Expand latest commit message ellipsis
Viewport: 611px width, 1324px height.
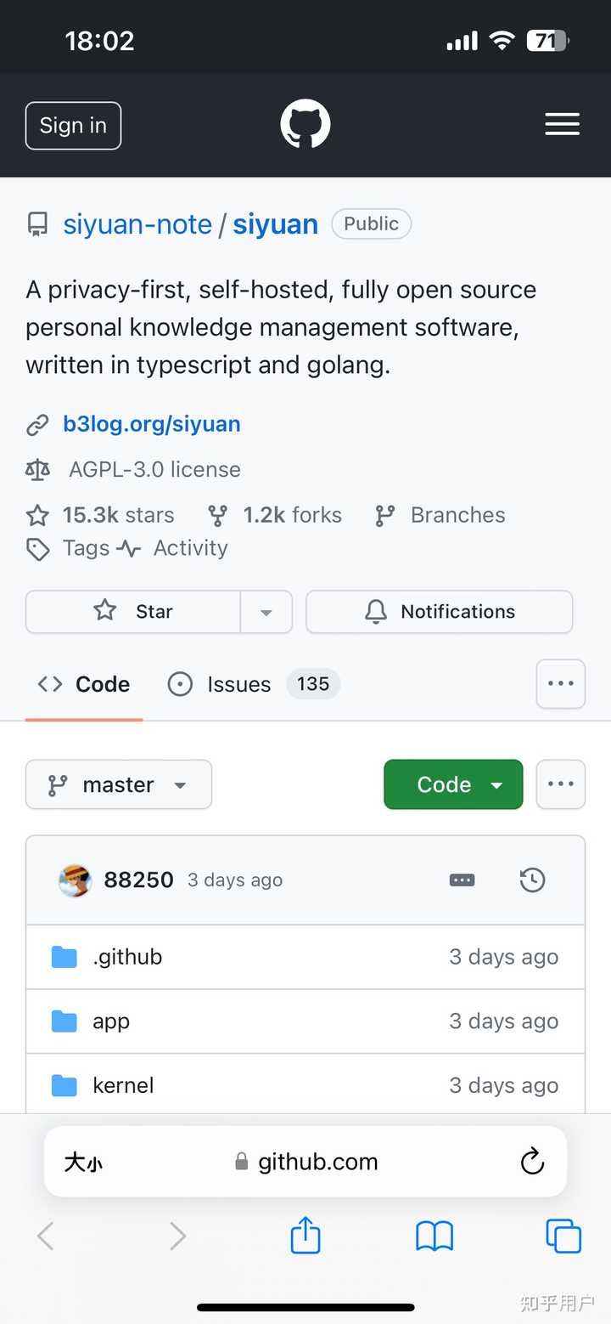[462, 880]
